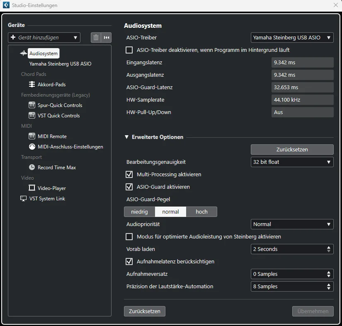The width and height of the screenshot is (342, 326).
Task: Select normal ASIO-Guard-Pegel
Action: tap(170, 212)
